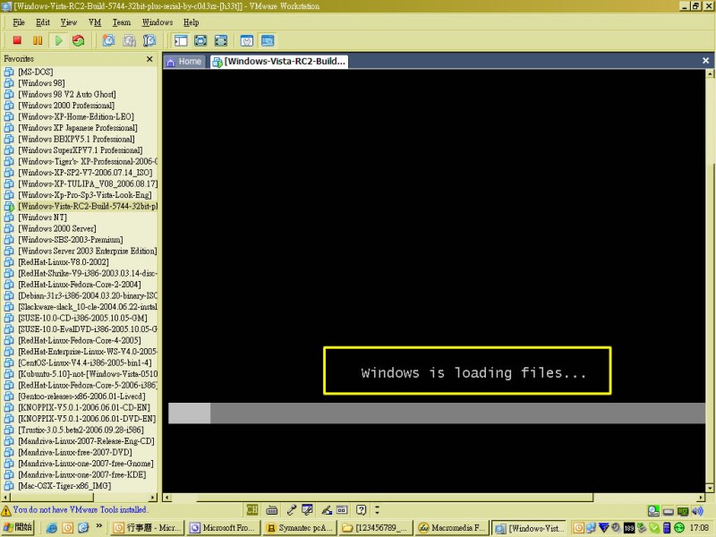716x537 pixels.
Task: Click the red Power Off button
Action: tap(17, 40)
